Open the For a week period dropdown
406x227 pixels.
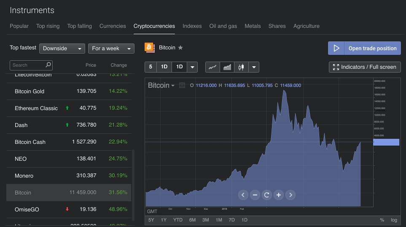pos(111,49)
